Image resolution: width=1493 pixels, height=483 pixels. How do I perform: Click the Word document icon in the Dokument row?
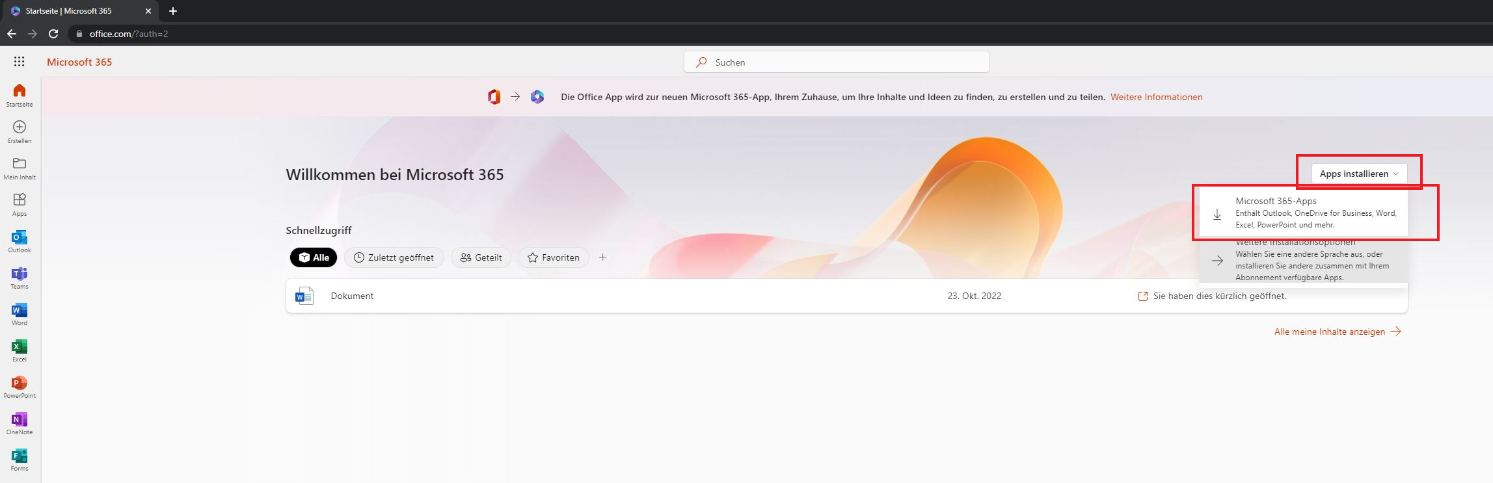304,296
